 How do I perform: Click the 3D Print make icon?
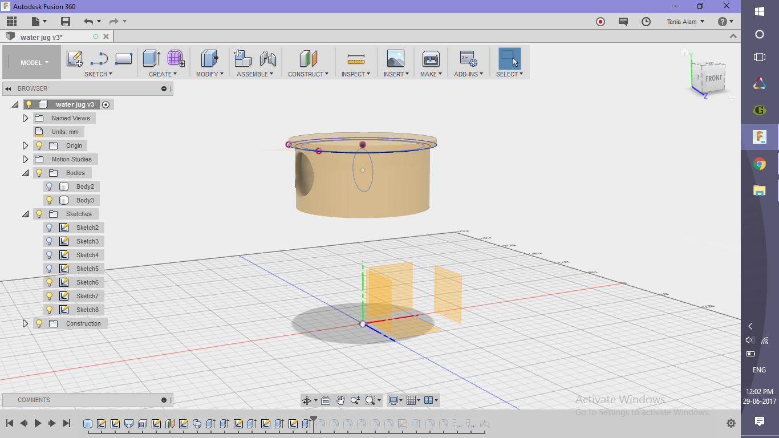click(431, 59)
